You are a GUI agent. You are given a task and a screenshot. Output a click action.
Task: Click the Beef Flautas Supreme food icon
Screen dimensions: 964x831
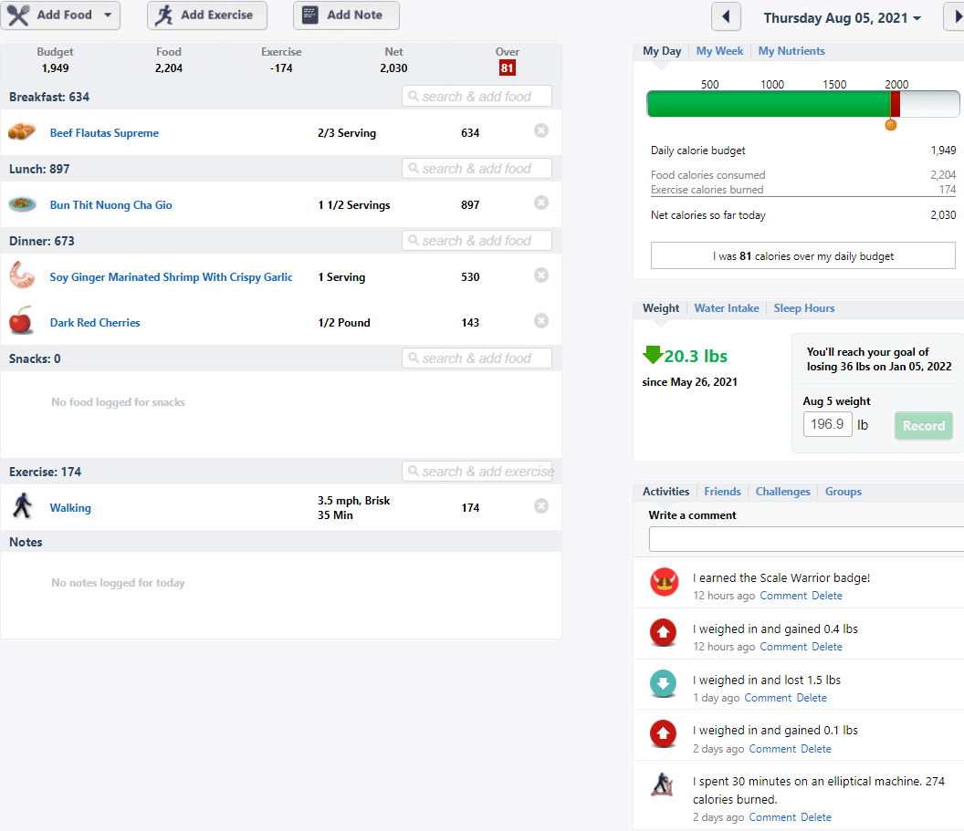click(22, 132)
